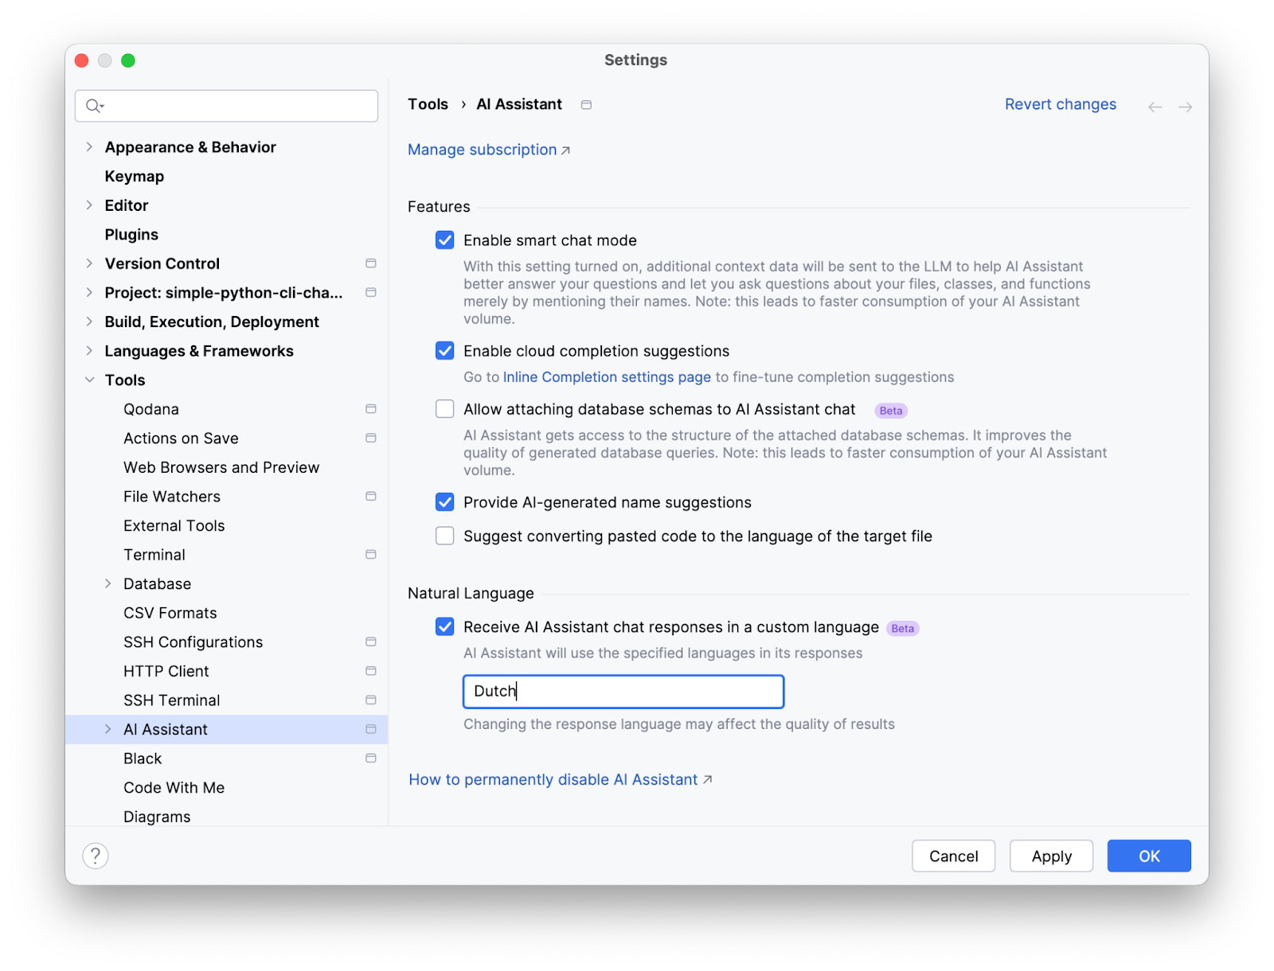Click the project icon next to SSH Terminal

click(x=370, y=700)
